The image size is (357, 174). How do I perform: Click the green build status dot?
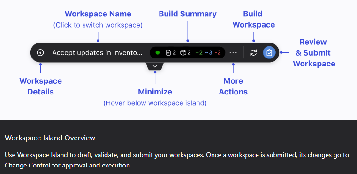[x=157, y=53]
